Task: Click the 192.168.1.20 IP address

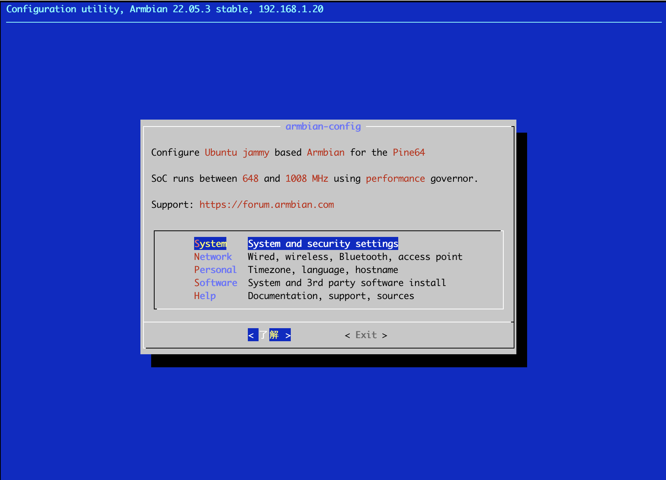Action: [x=291, y=9]
